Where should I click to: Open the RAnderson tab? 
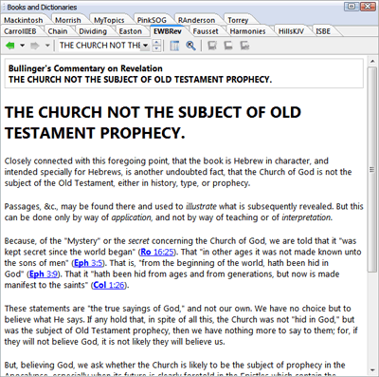[196, 20]
